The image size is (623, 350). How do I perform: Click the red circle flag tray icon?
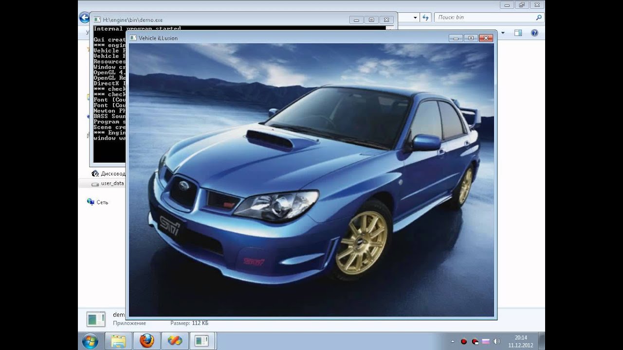click(x=475, y=341)
